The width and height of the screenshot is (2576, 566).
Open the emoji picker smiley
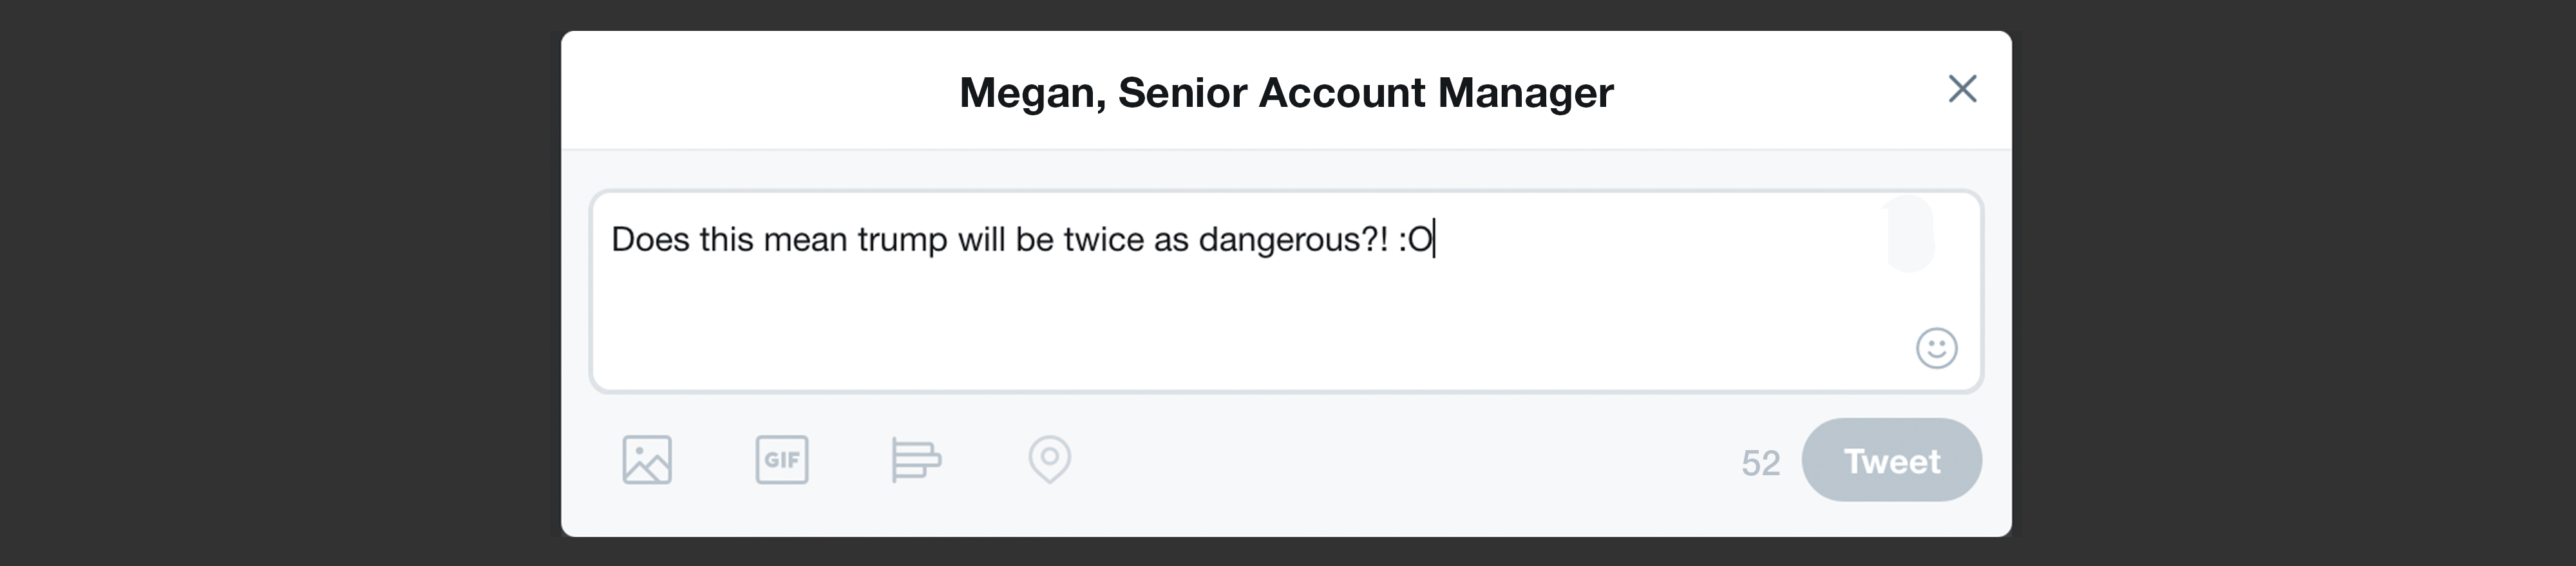point(1936,348)
